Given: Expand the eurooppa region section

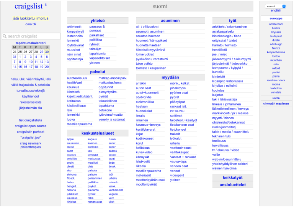Looking at the screenshot, I should pos(276,18).
